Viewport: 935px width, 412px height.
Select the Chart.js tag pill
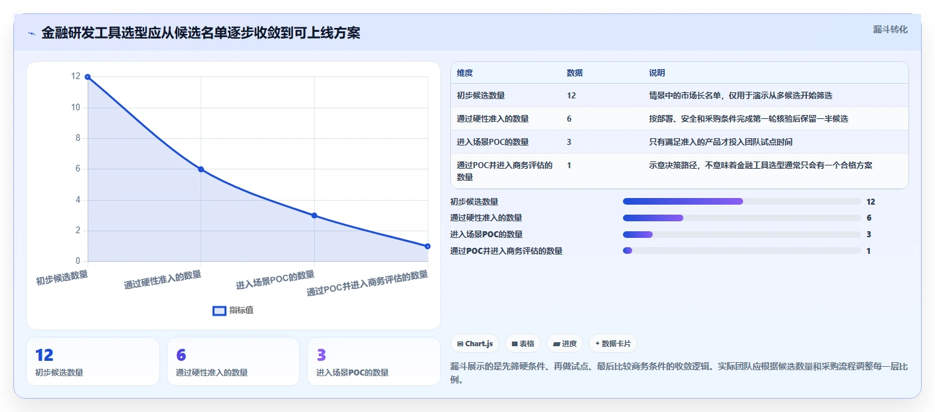tap(475, 344)
